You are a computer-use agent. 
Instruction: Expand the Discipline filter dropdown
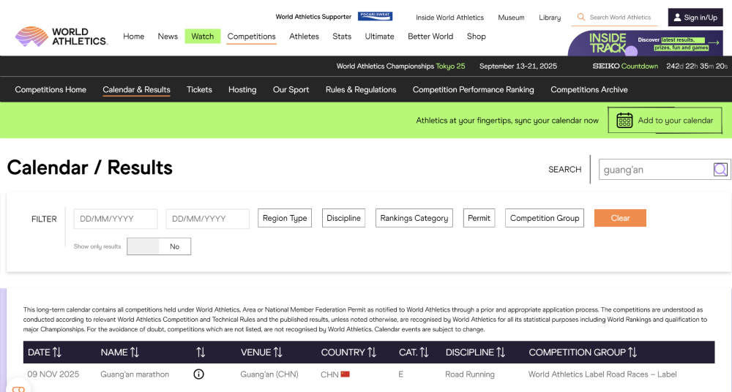click(x=343, y=218)
